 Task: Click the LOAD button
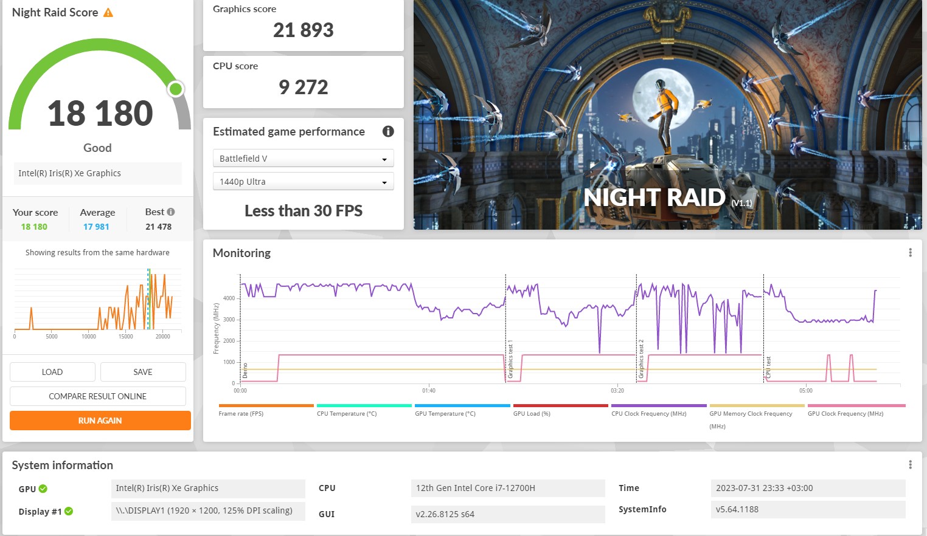tap(52, 372)
